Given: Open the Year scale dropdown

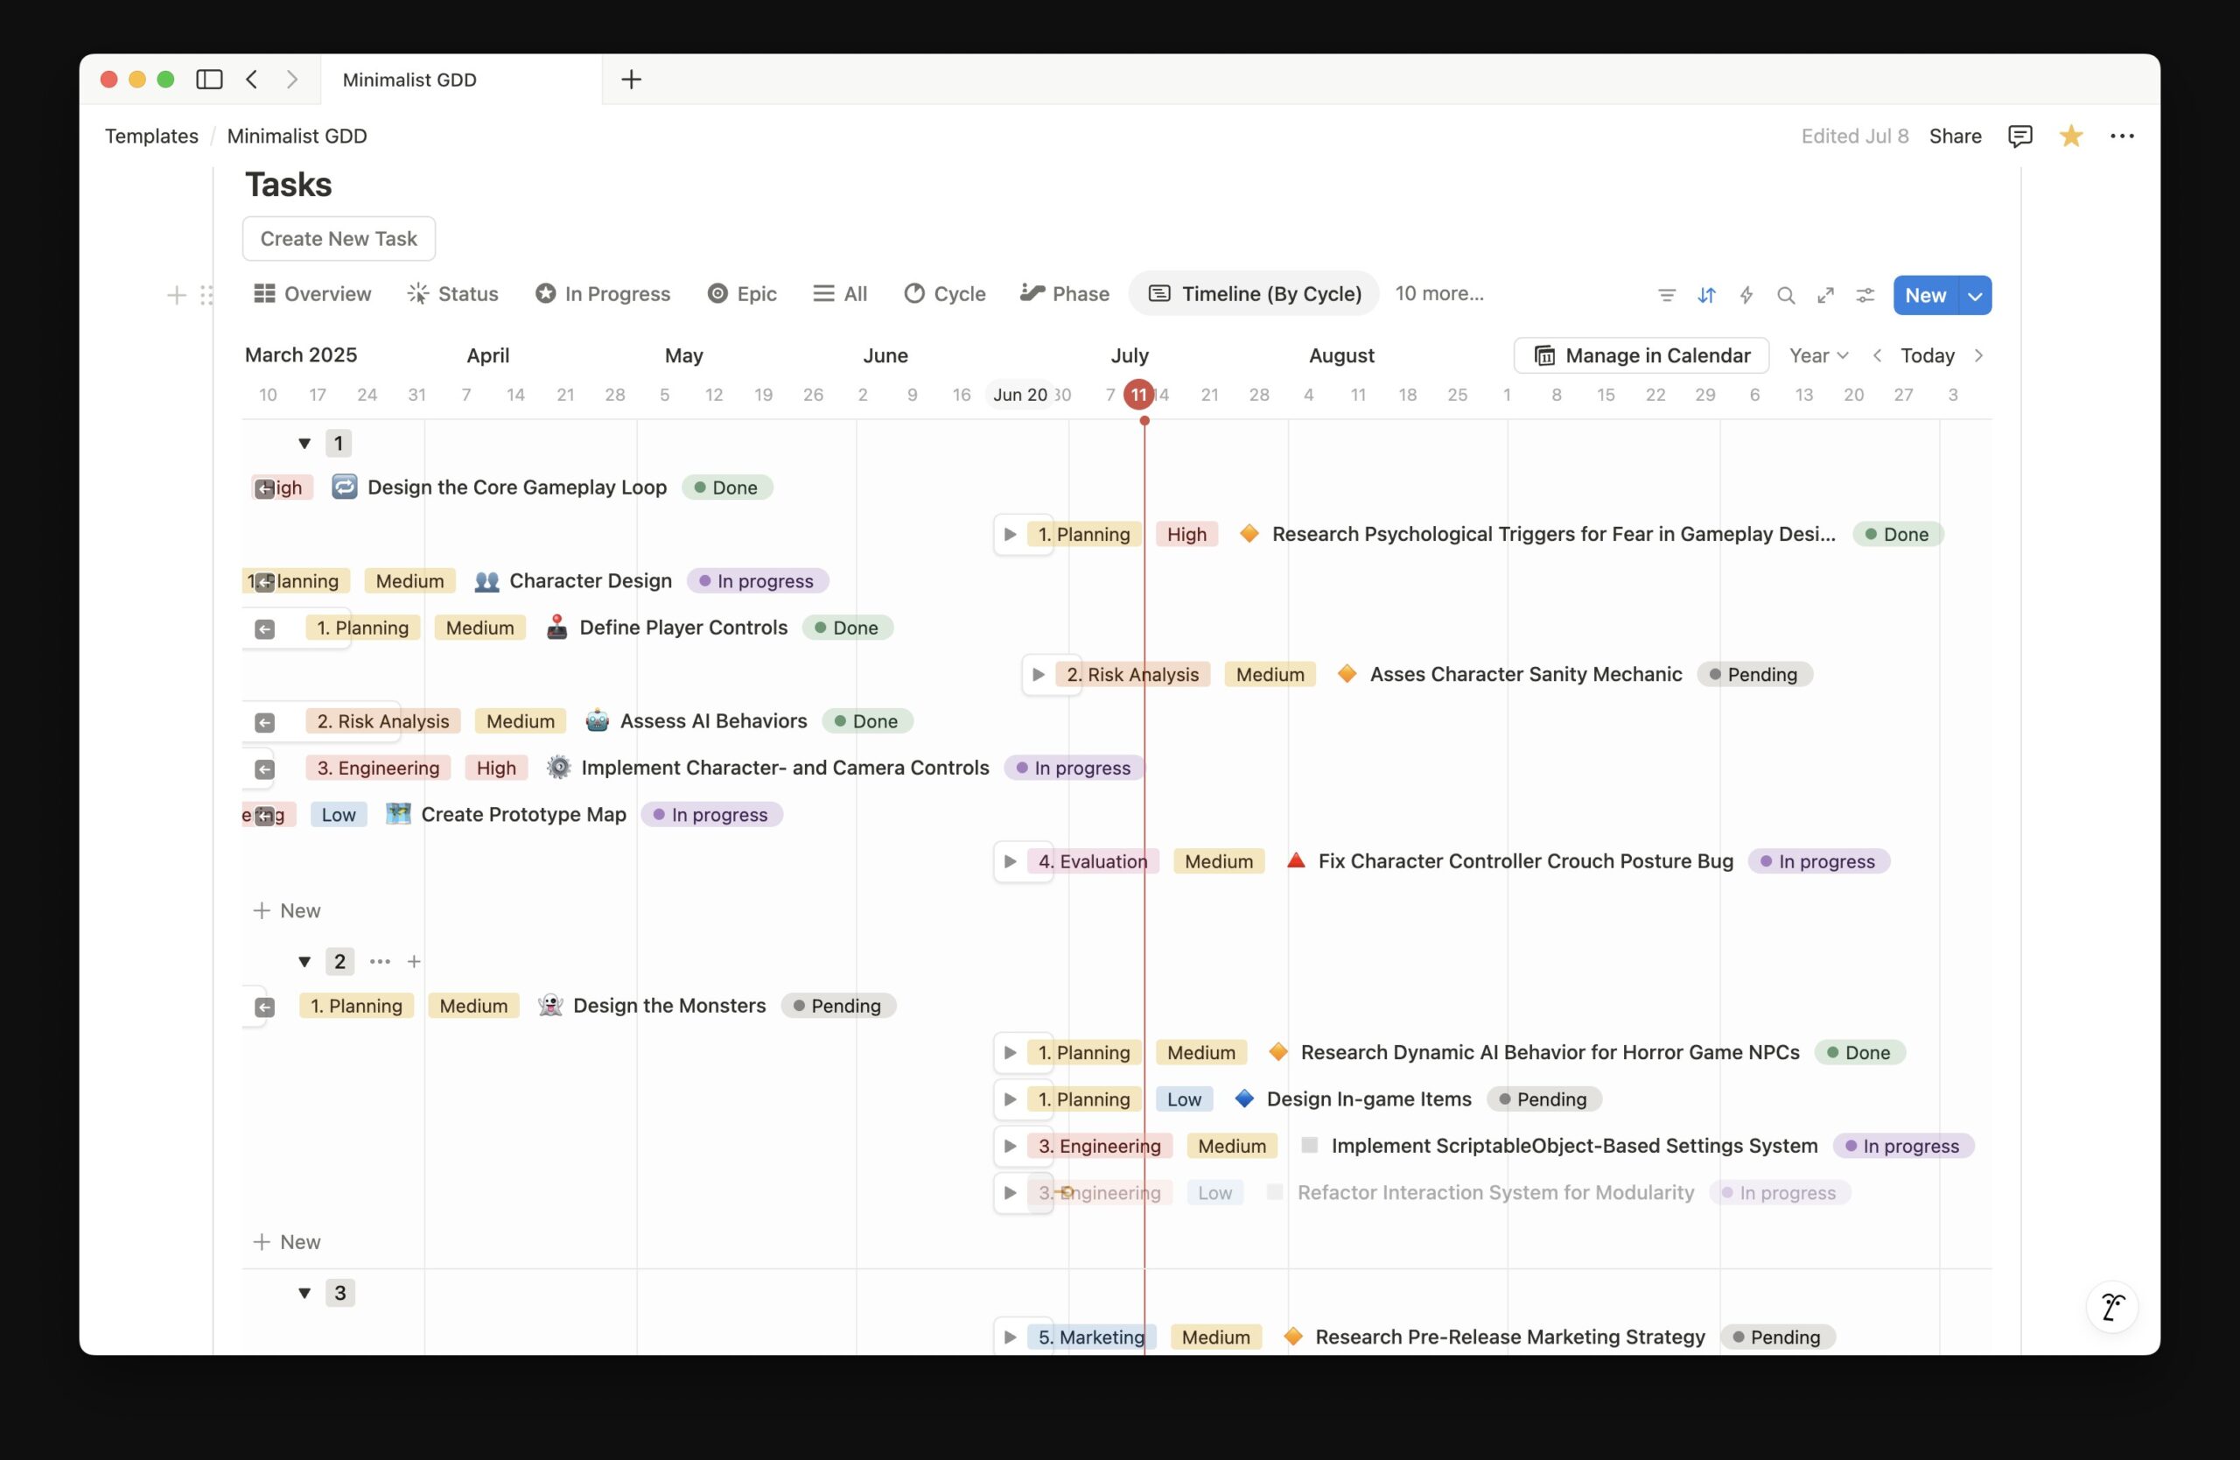Looking at the screenshot, I should [x=1818, y=354].
